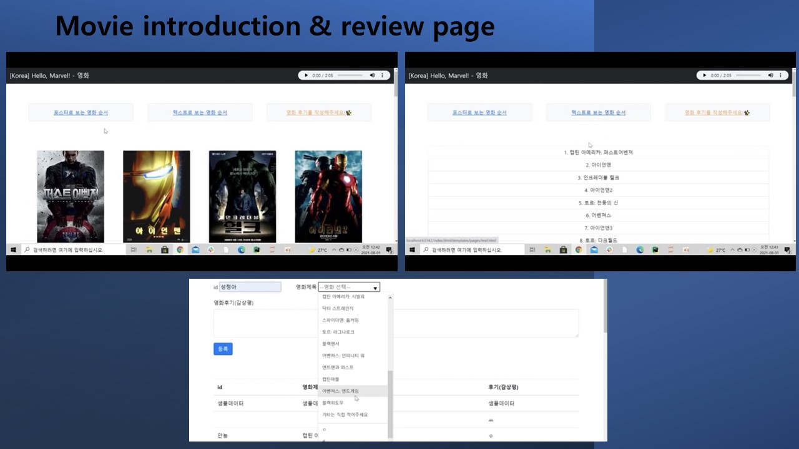Open PyCharm from right screenshot's taskbar
This screenshot has width=799, height=449.
pos(655,249)
